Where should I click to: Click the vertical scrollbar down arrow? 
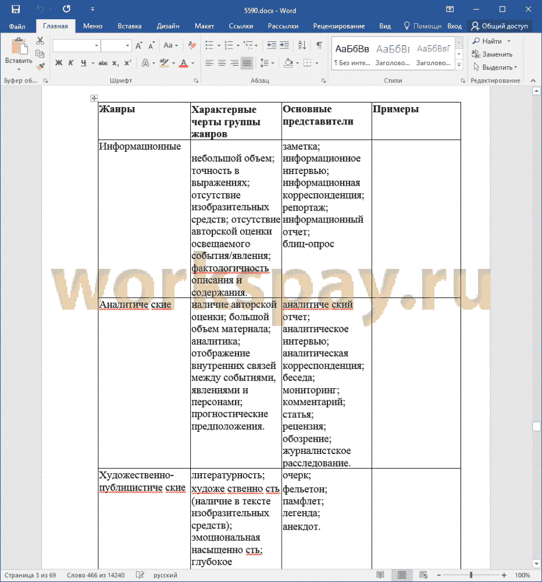coord(536,563)
